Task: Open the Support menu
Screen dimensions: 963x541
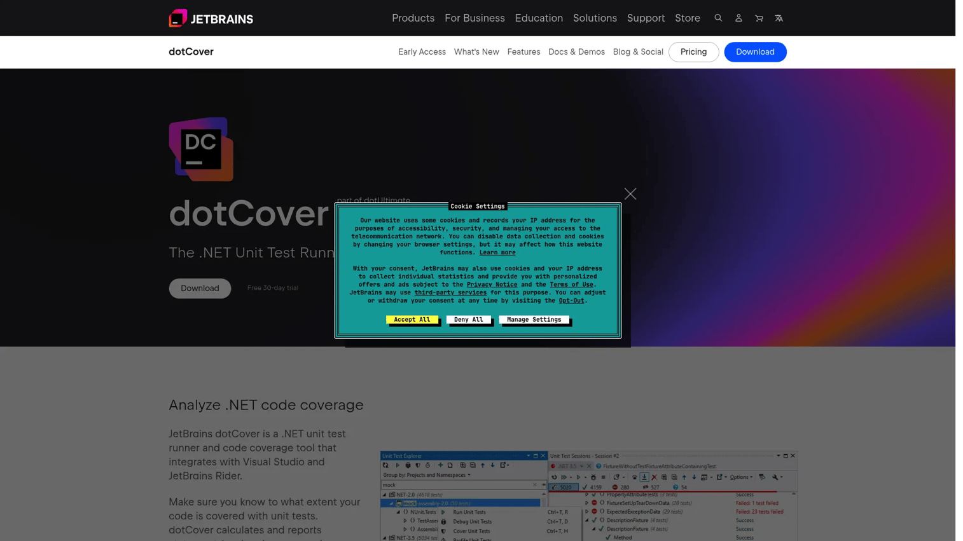Action: [x=646, y=18]
